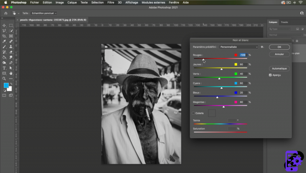Click the Bleus slider handle

click(217, 97)
